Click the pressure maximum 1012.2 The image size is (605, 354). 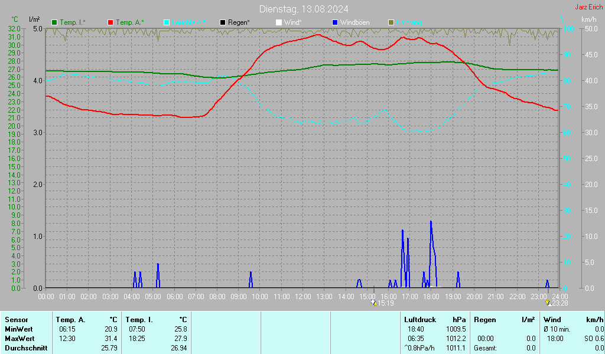(456, 339)
